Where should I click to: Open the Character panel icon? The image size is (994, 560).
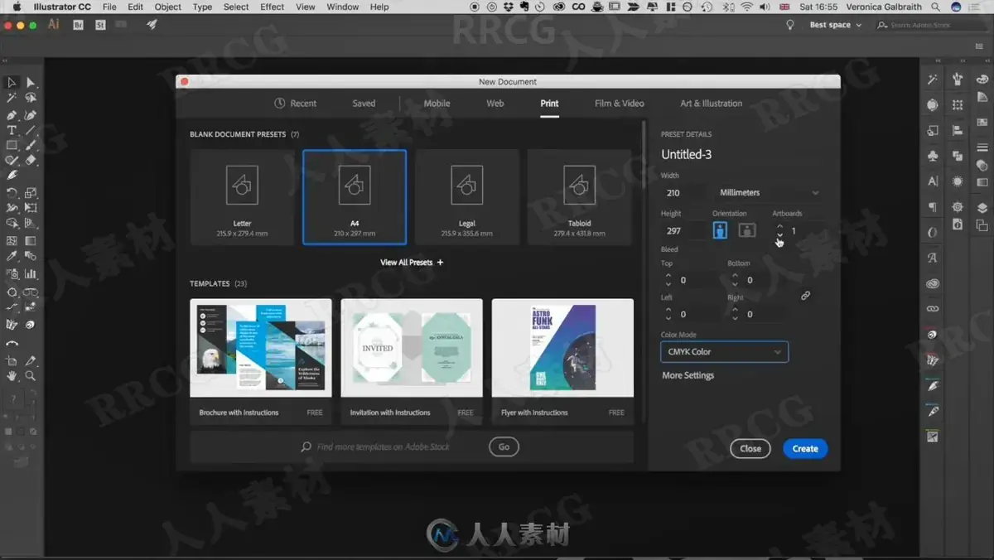tap(933, 181)
